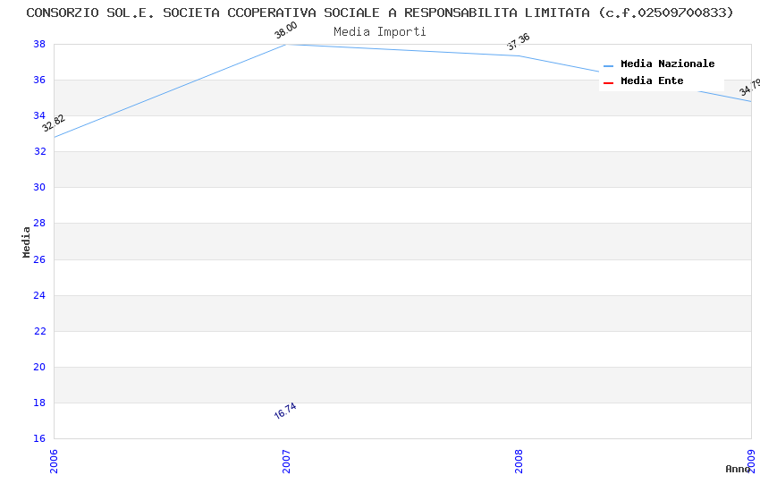Click the 'Media' y-axis title
The height and width of the screenshot is (492, 760).
point(26,242)
